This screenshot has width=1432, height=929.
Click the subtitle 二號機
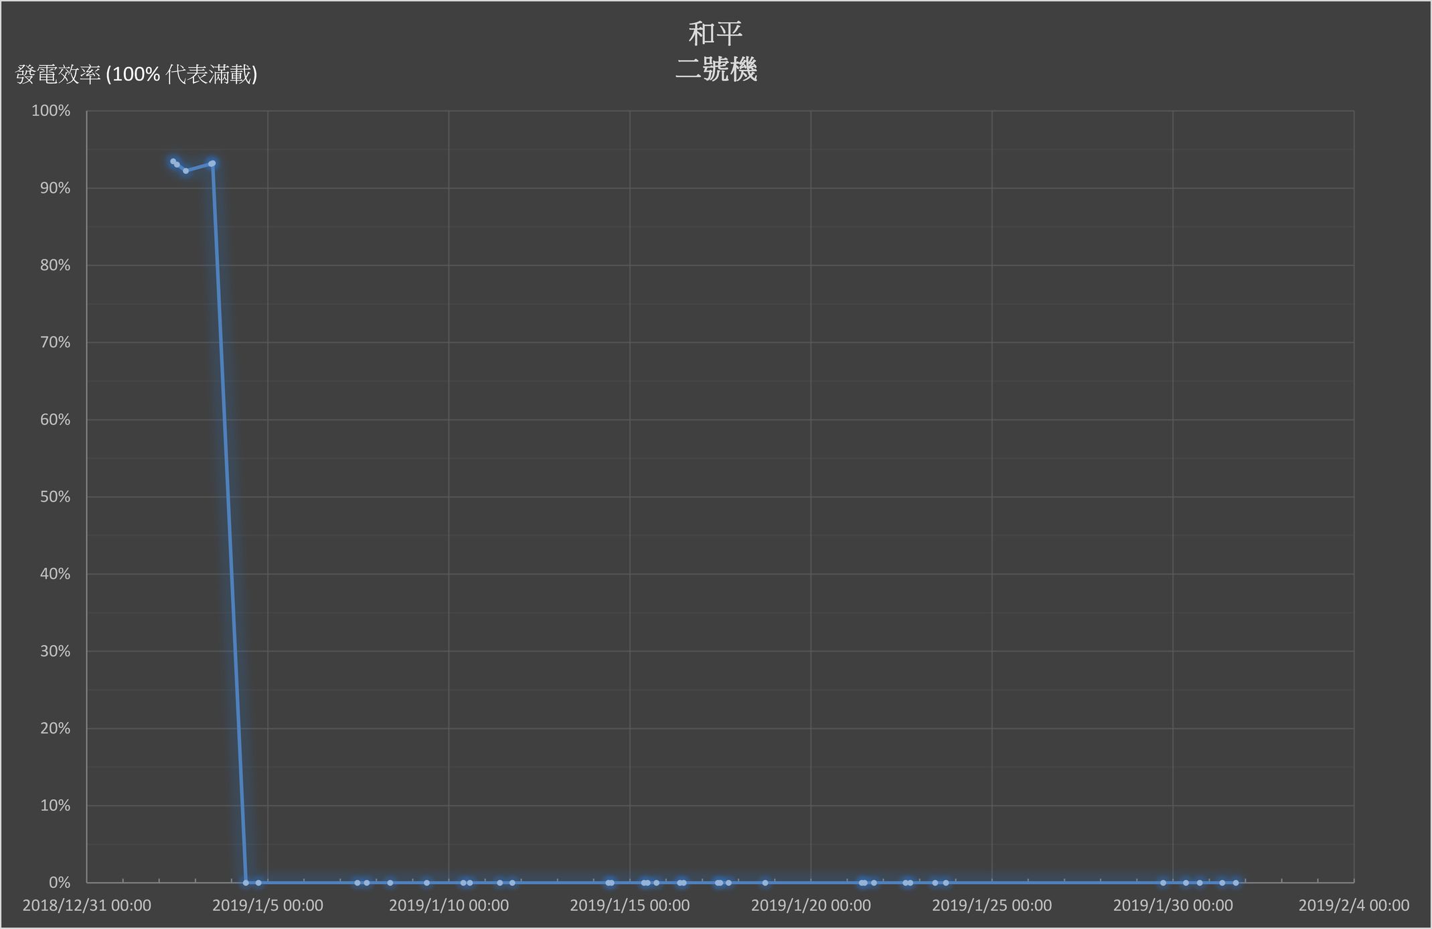point(716,70)
